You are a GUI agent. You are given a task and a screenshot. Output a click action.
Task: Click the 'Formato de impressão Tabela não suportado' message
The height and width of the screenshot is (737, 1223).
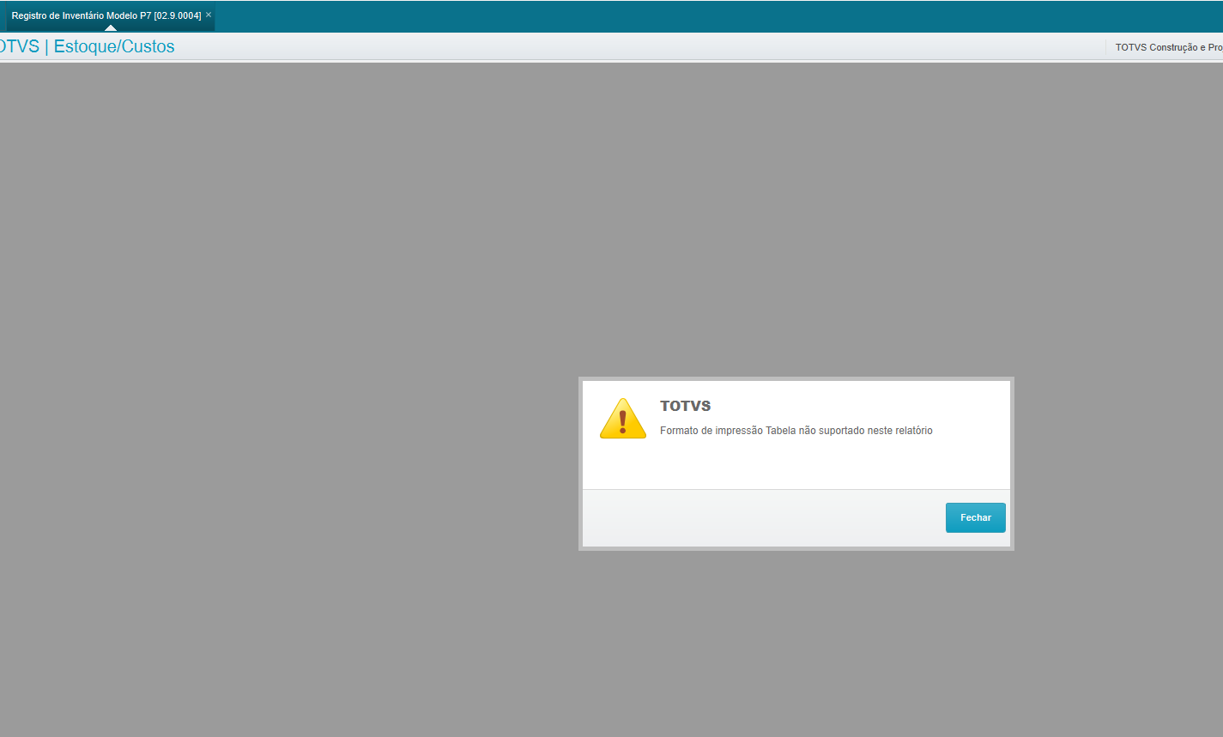[796, 431]
